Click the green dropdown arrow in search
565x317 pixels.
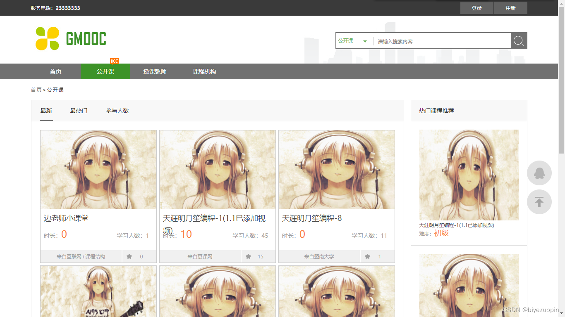[x=365, y=41]
